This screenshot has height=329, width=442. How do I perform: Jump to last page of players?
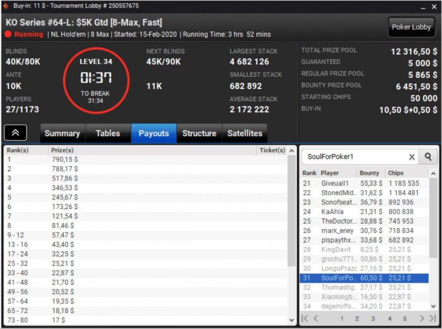(x=433, y=318)
